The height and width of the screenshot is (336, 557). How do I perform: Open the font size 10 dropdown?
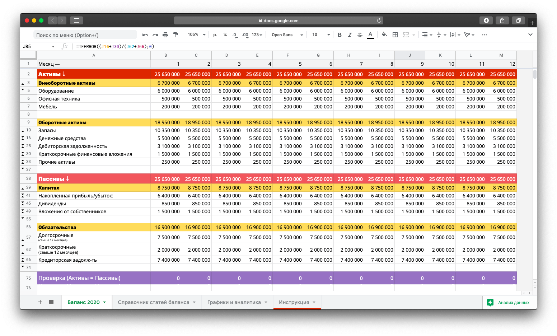[321, 35]
